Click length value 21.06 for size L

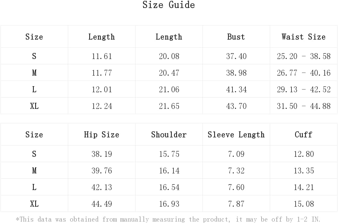[169, 89]
